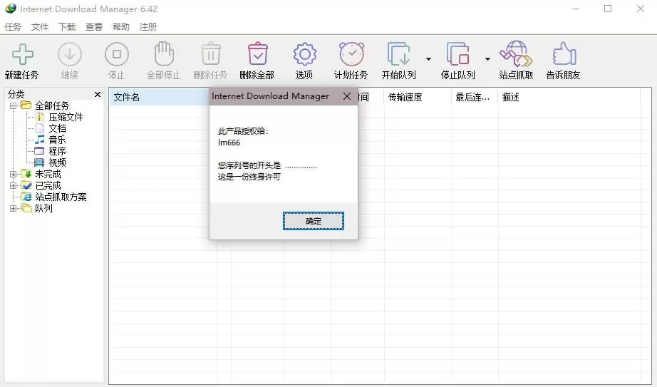Click the 开始队列 icon
The width and height of the screenshot is (657, 387).
[398, 54]
